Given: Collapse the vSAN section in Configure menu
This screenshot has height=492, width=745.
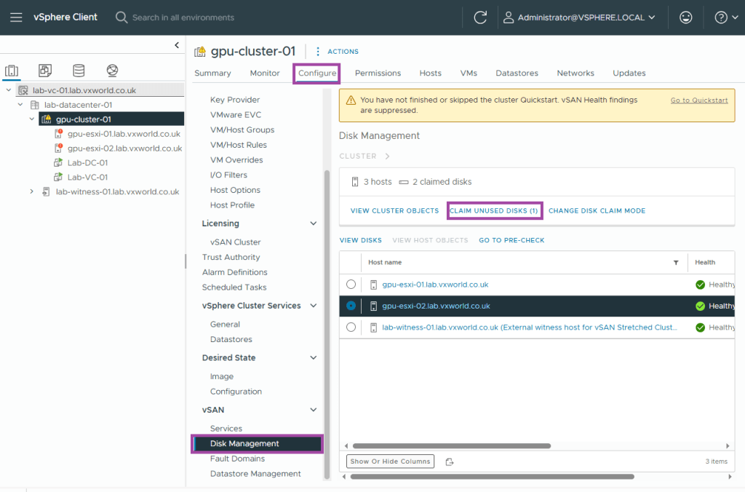Looking at the screenshot, I should tap(314, 410).
